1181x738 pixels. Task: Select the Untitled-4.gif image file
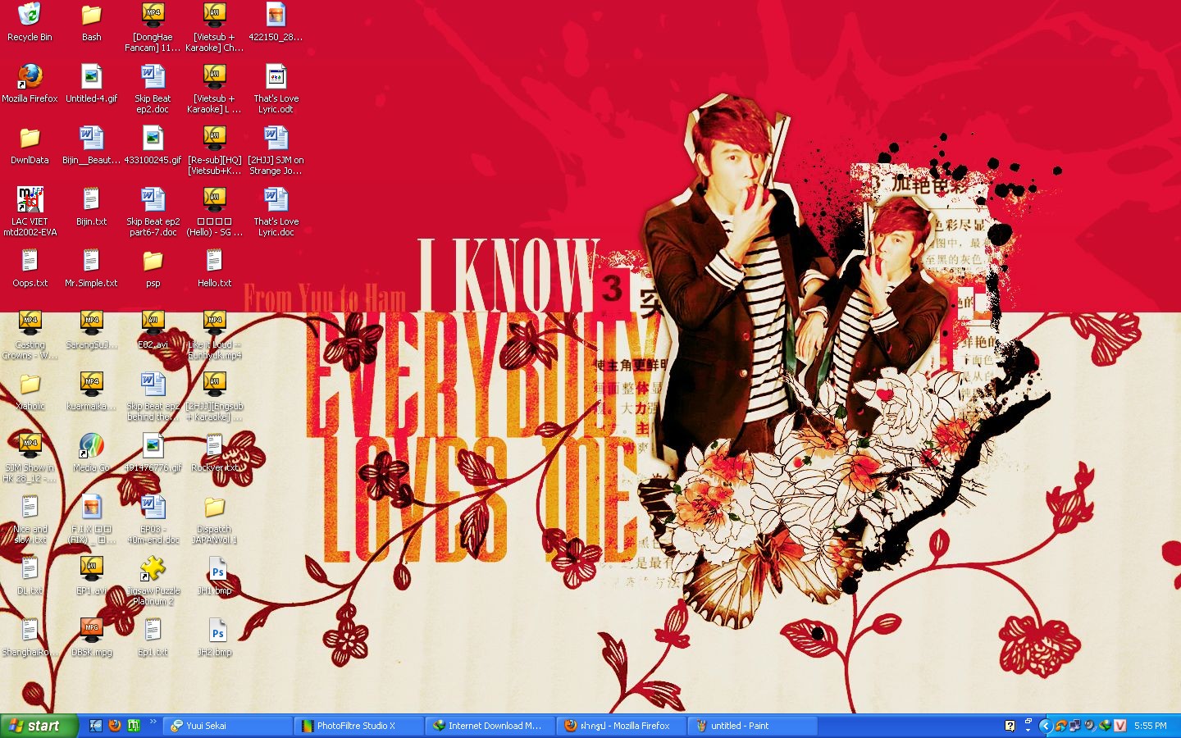[x=91, y=83]
